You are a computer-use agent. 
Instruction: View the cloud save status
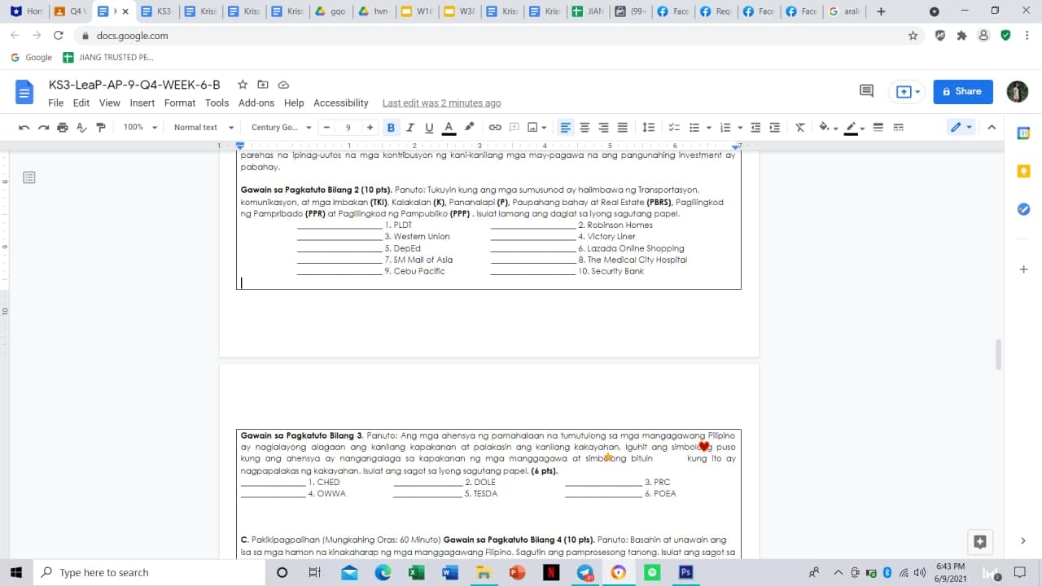coord(283,85)
